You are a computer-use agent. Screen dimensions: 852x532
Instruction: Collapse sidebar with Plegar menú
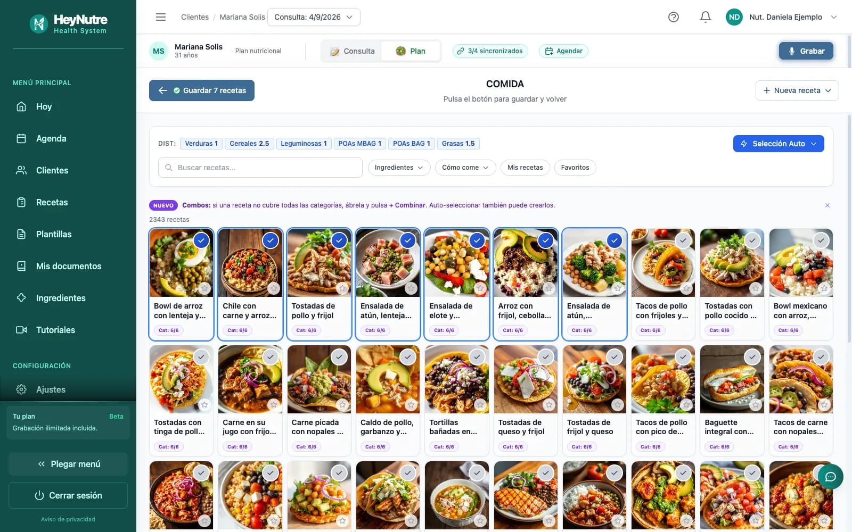(68, 464)
